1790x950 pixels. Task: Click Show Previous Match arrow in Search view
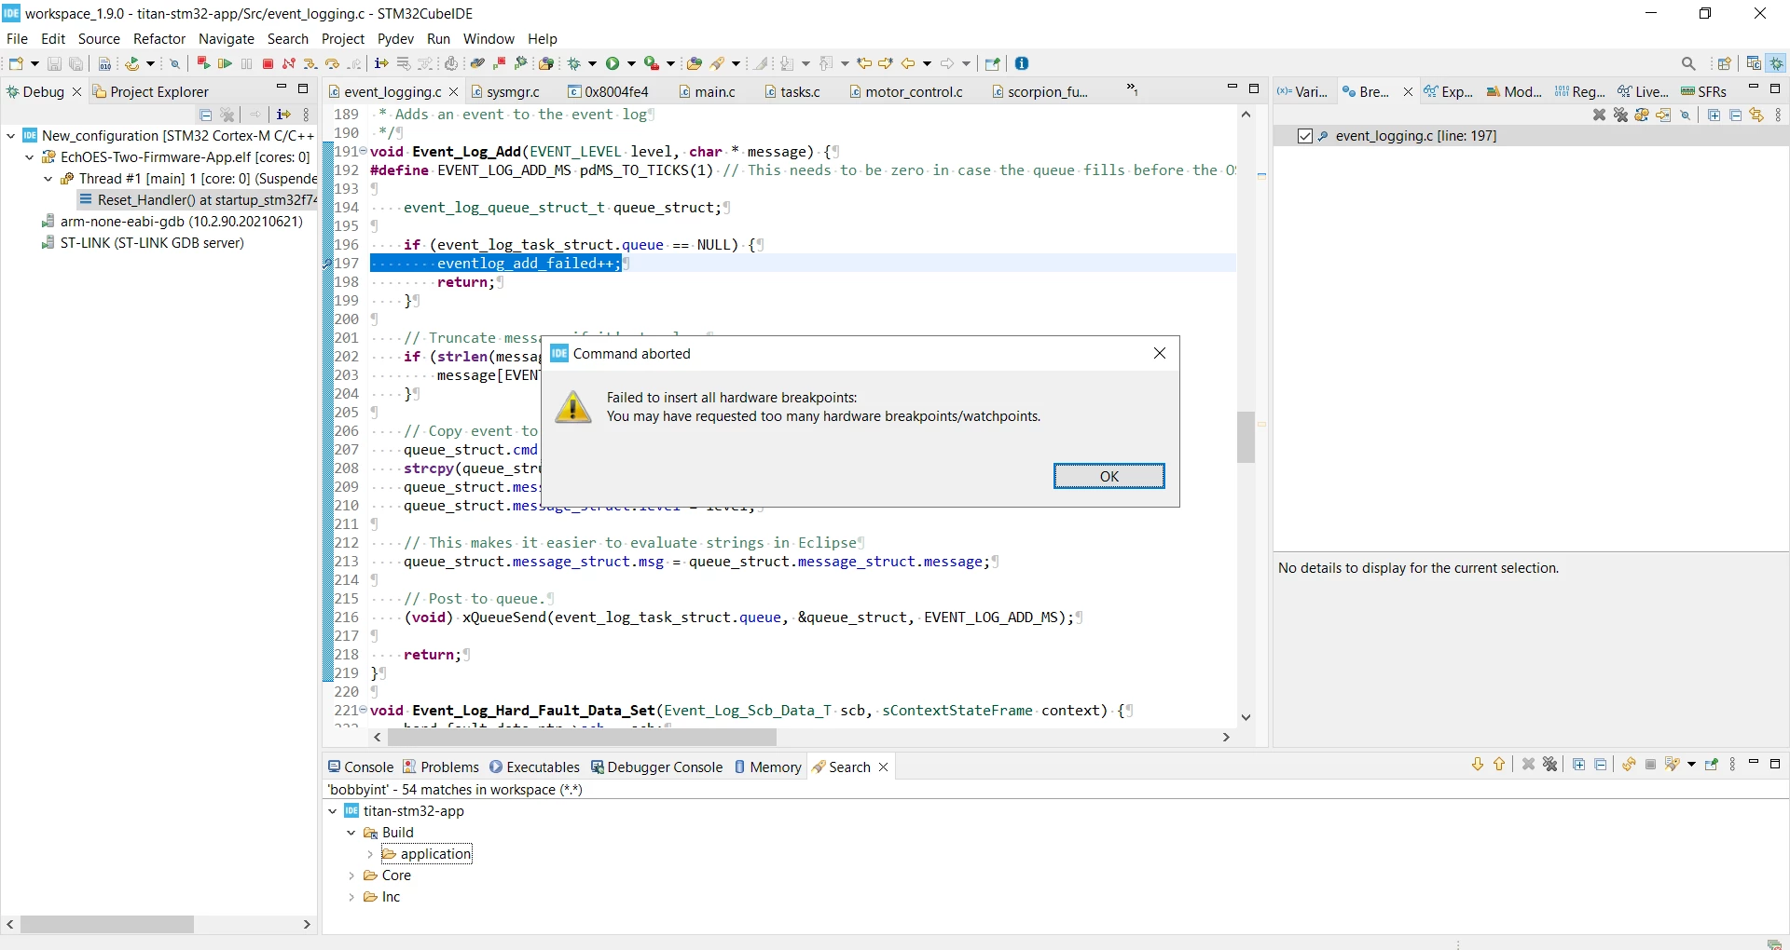[1499, 765]
